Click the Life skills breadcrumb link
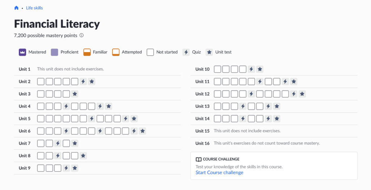Viewport: 371px width, 190px height. coord(34,8)
